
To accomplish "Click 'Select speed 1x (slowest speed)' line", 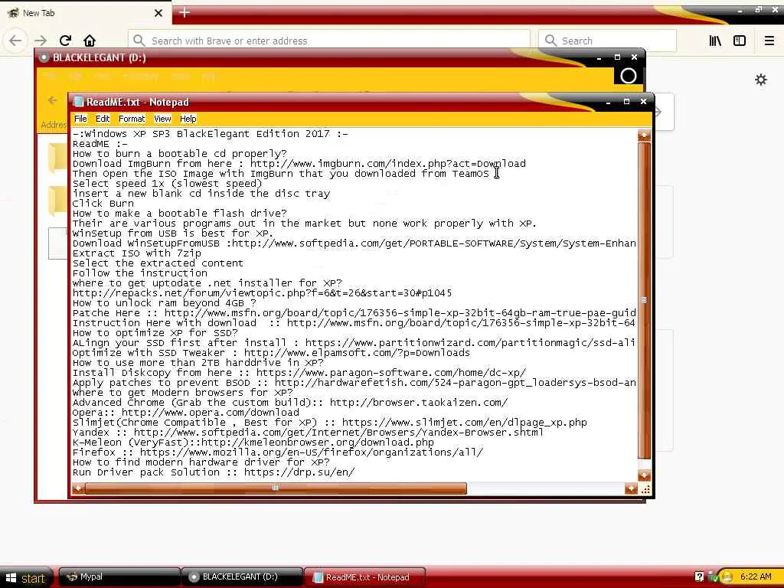I will pyautogui.click(x=167, y=184).
